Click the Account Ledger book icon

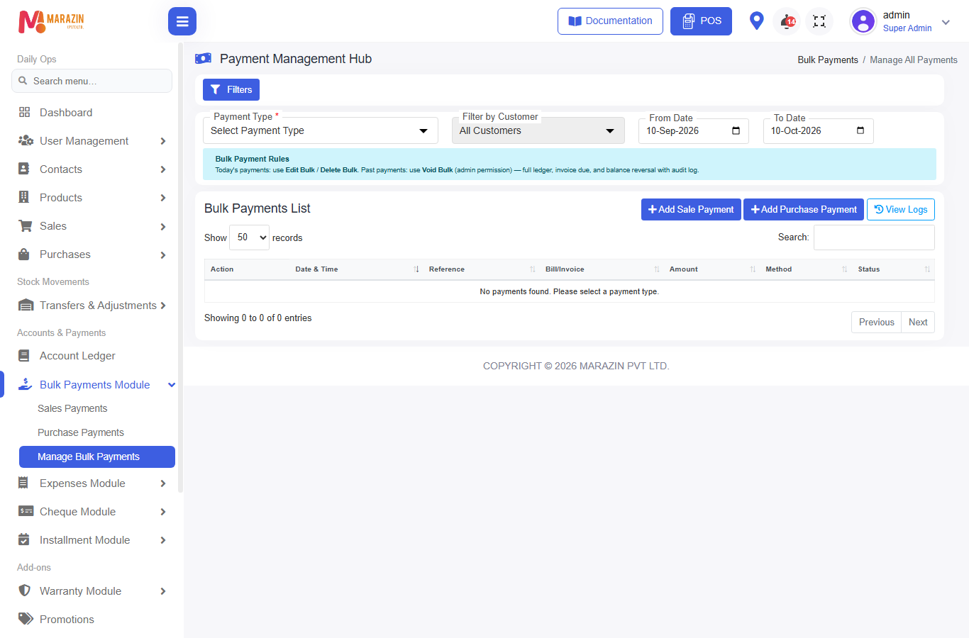pos(24,355)
